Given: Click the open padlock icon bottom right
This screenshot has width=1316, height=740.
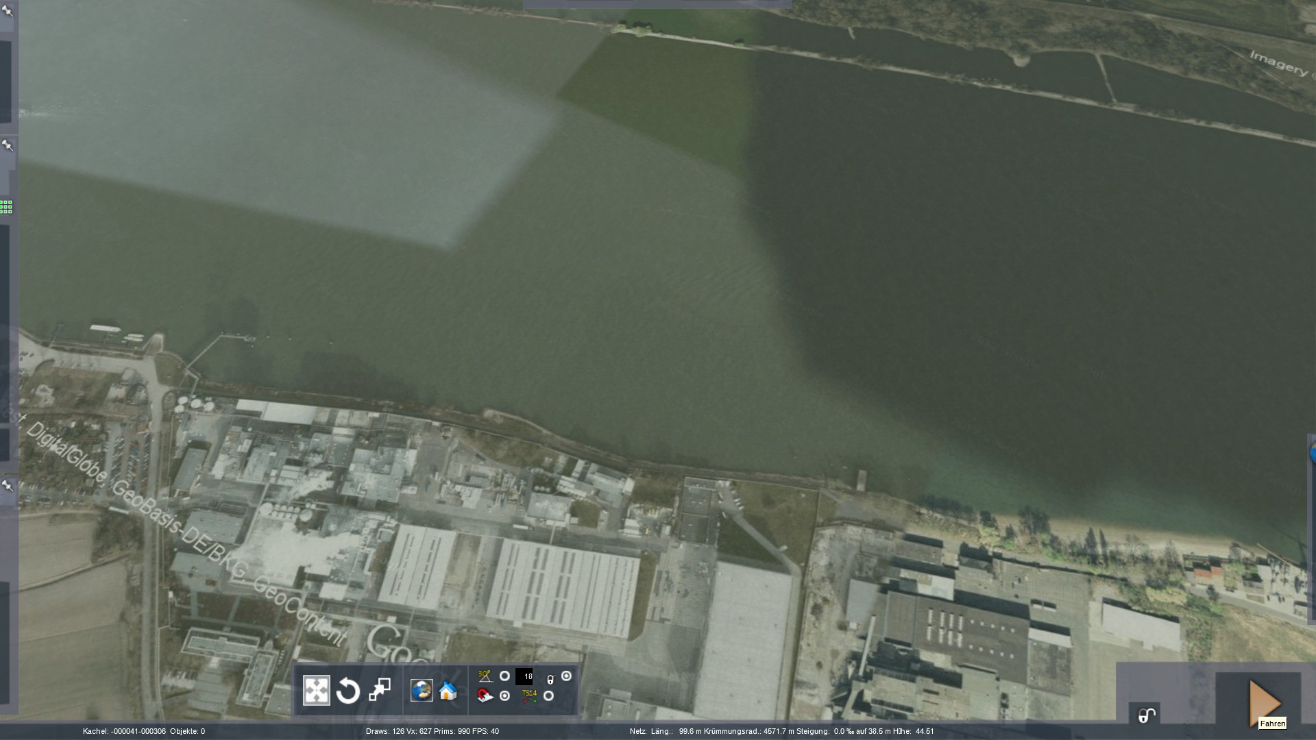Looking at the screenshot, I should pyautogui.click(x=1147, y=715).
